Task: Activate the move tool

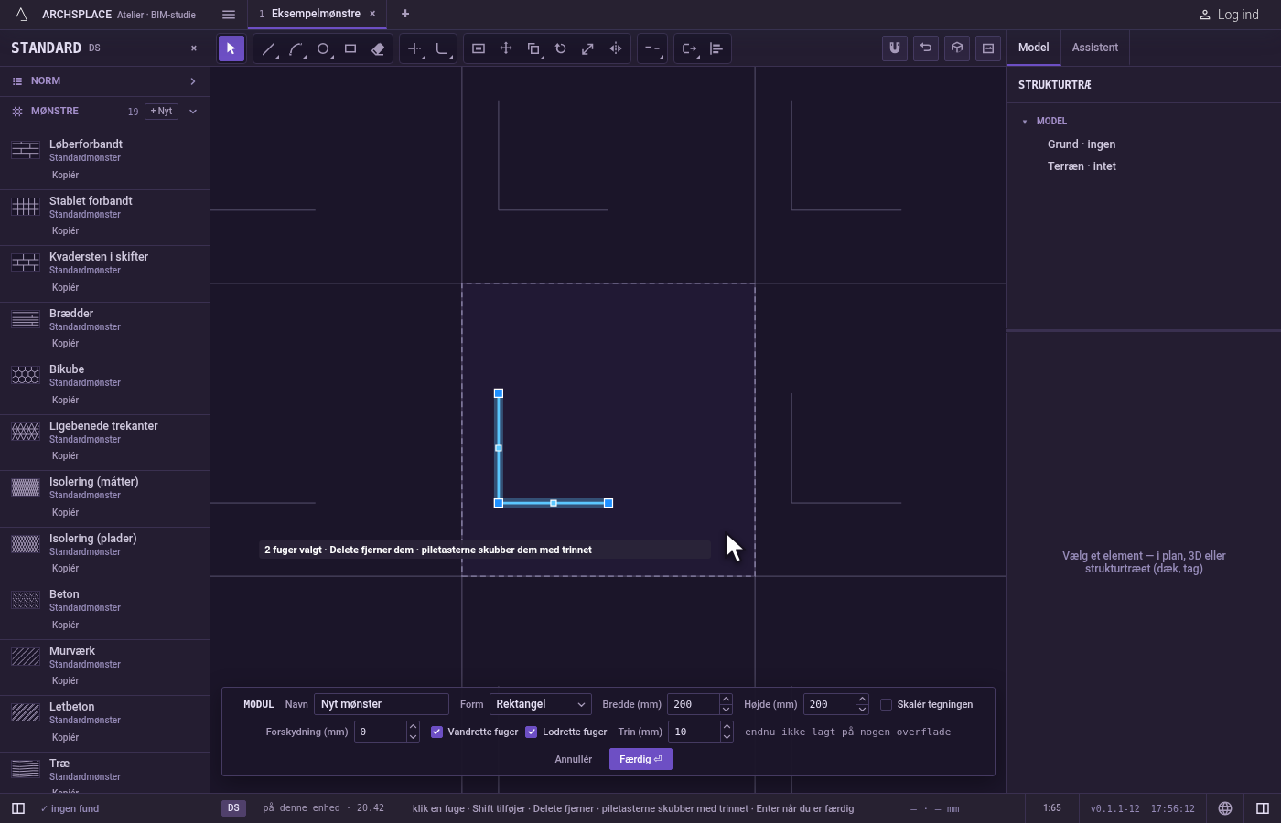Action: click(x=506, y=48)
